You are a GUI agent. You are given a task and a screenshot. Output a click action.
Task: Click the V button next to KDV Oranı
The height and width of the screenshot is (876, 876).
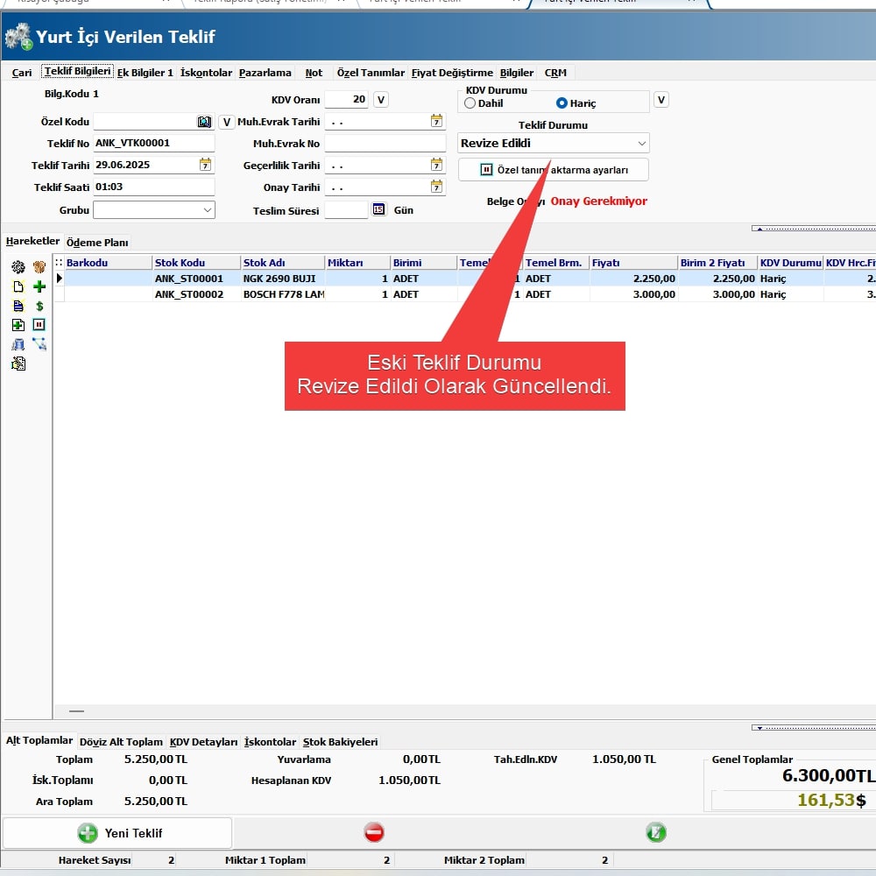380,100
